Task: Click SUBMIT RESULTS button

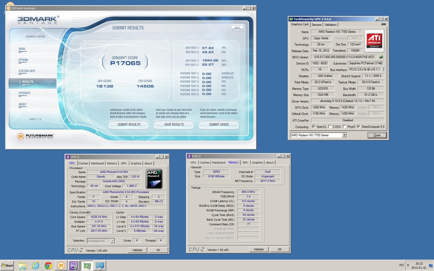Action: tap(129, 124)
